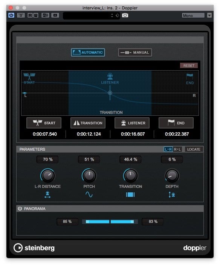The image size is (220, 266).
Task: Click the L-R distance icon below knob
Action: click(47, 194)
